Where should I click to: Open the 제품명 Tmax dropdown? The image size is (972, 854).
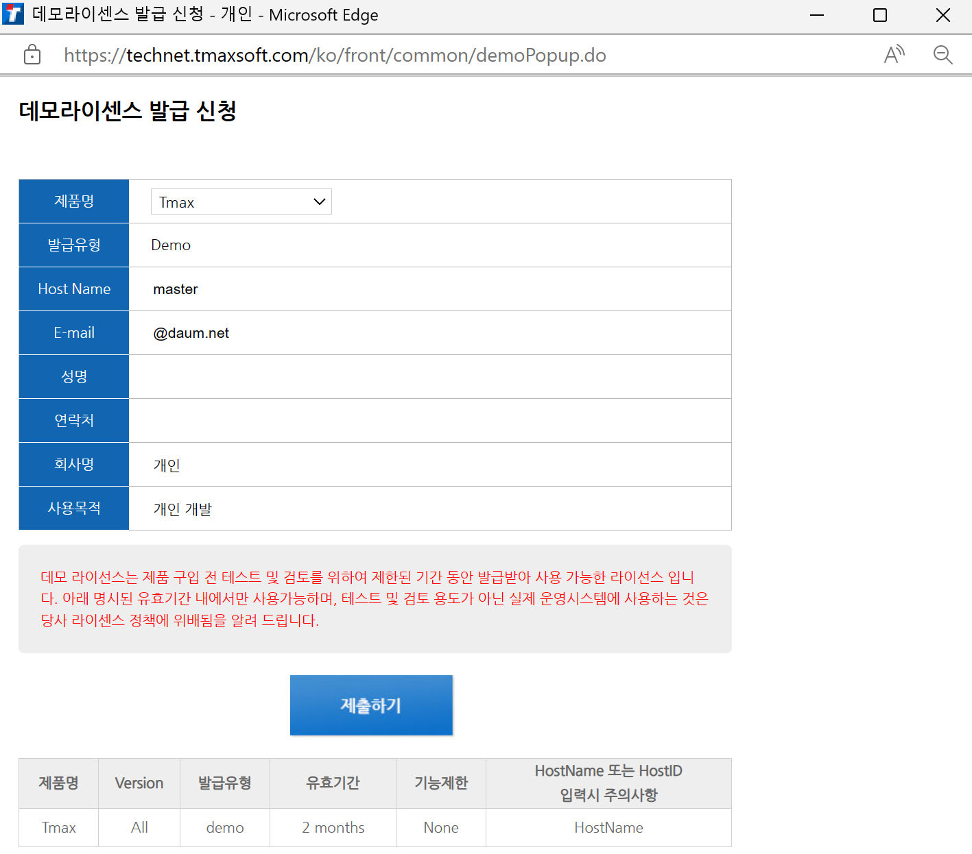tap(241, 202)
